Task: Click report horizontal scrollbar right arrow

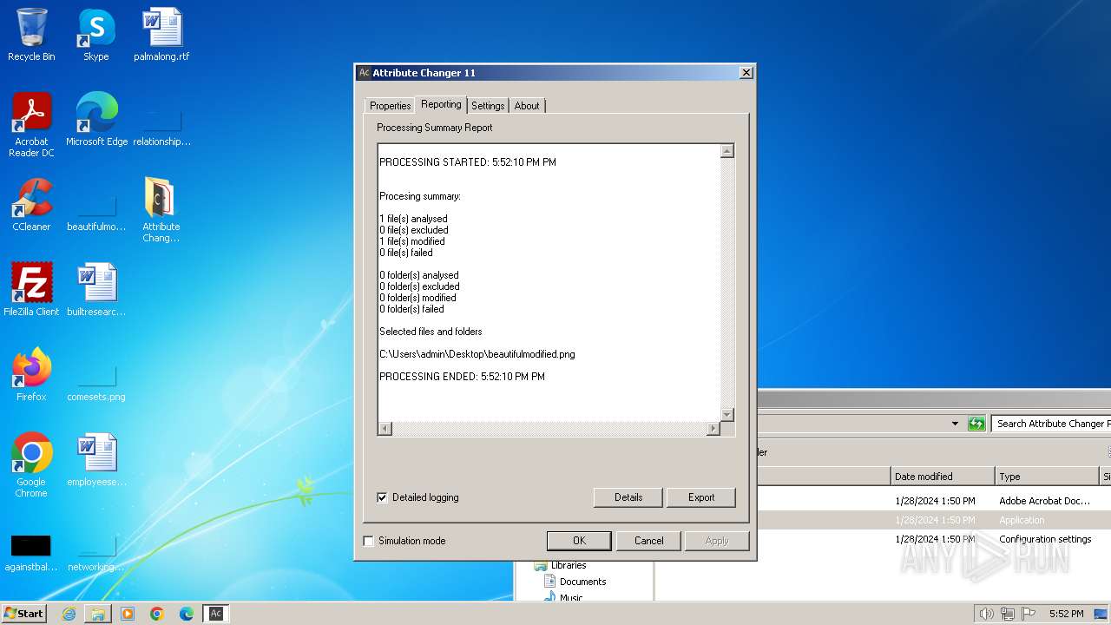Action: 713,429
